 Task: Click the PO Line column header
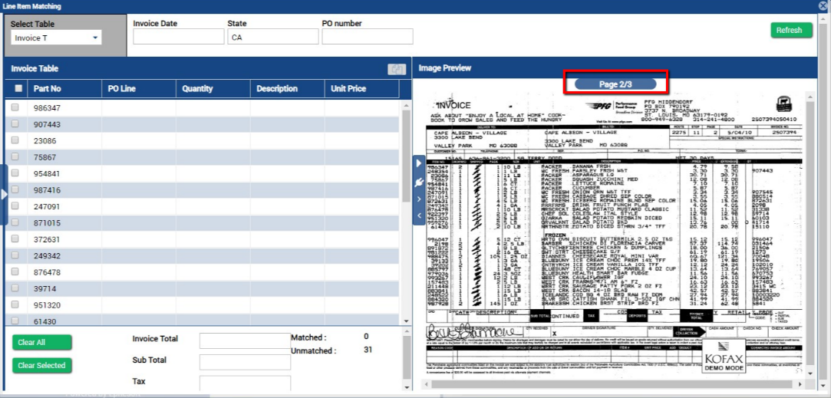[x=139, y=88]
